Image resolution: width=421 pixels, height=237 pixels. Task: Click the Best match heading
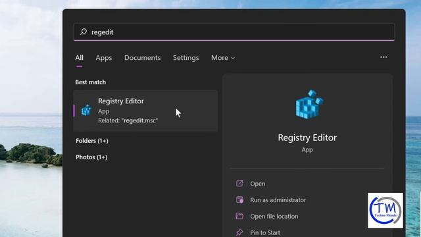point(91,82)
